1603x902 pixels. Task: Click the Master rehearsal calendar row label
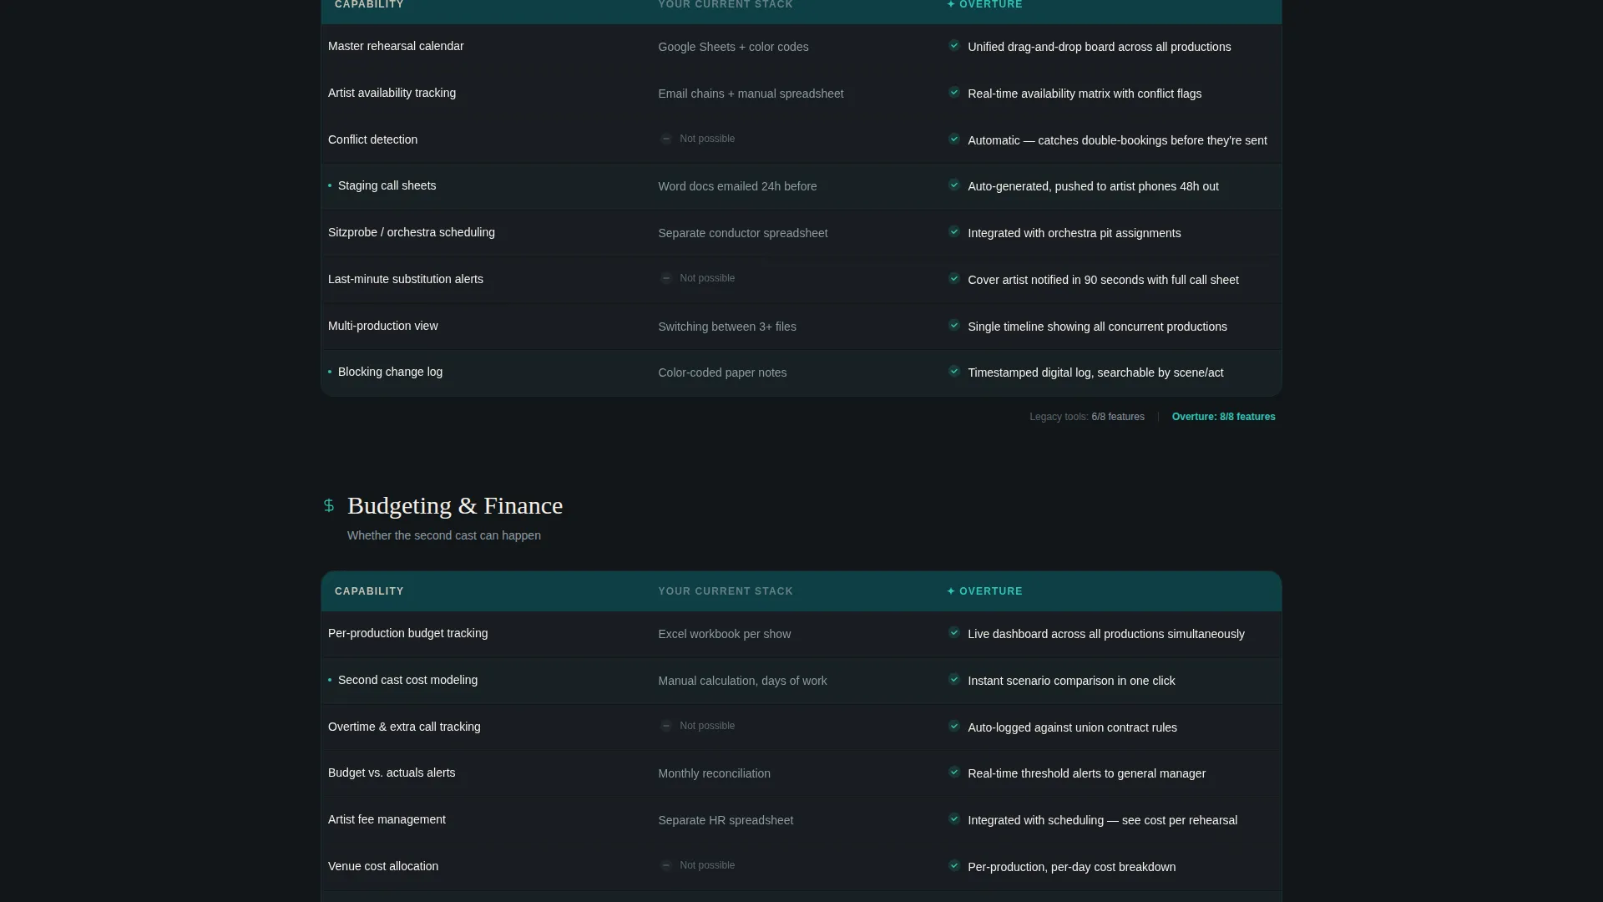(x=396, y=46)
